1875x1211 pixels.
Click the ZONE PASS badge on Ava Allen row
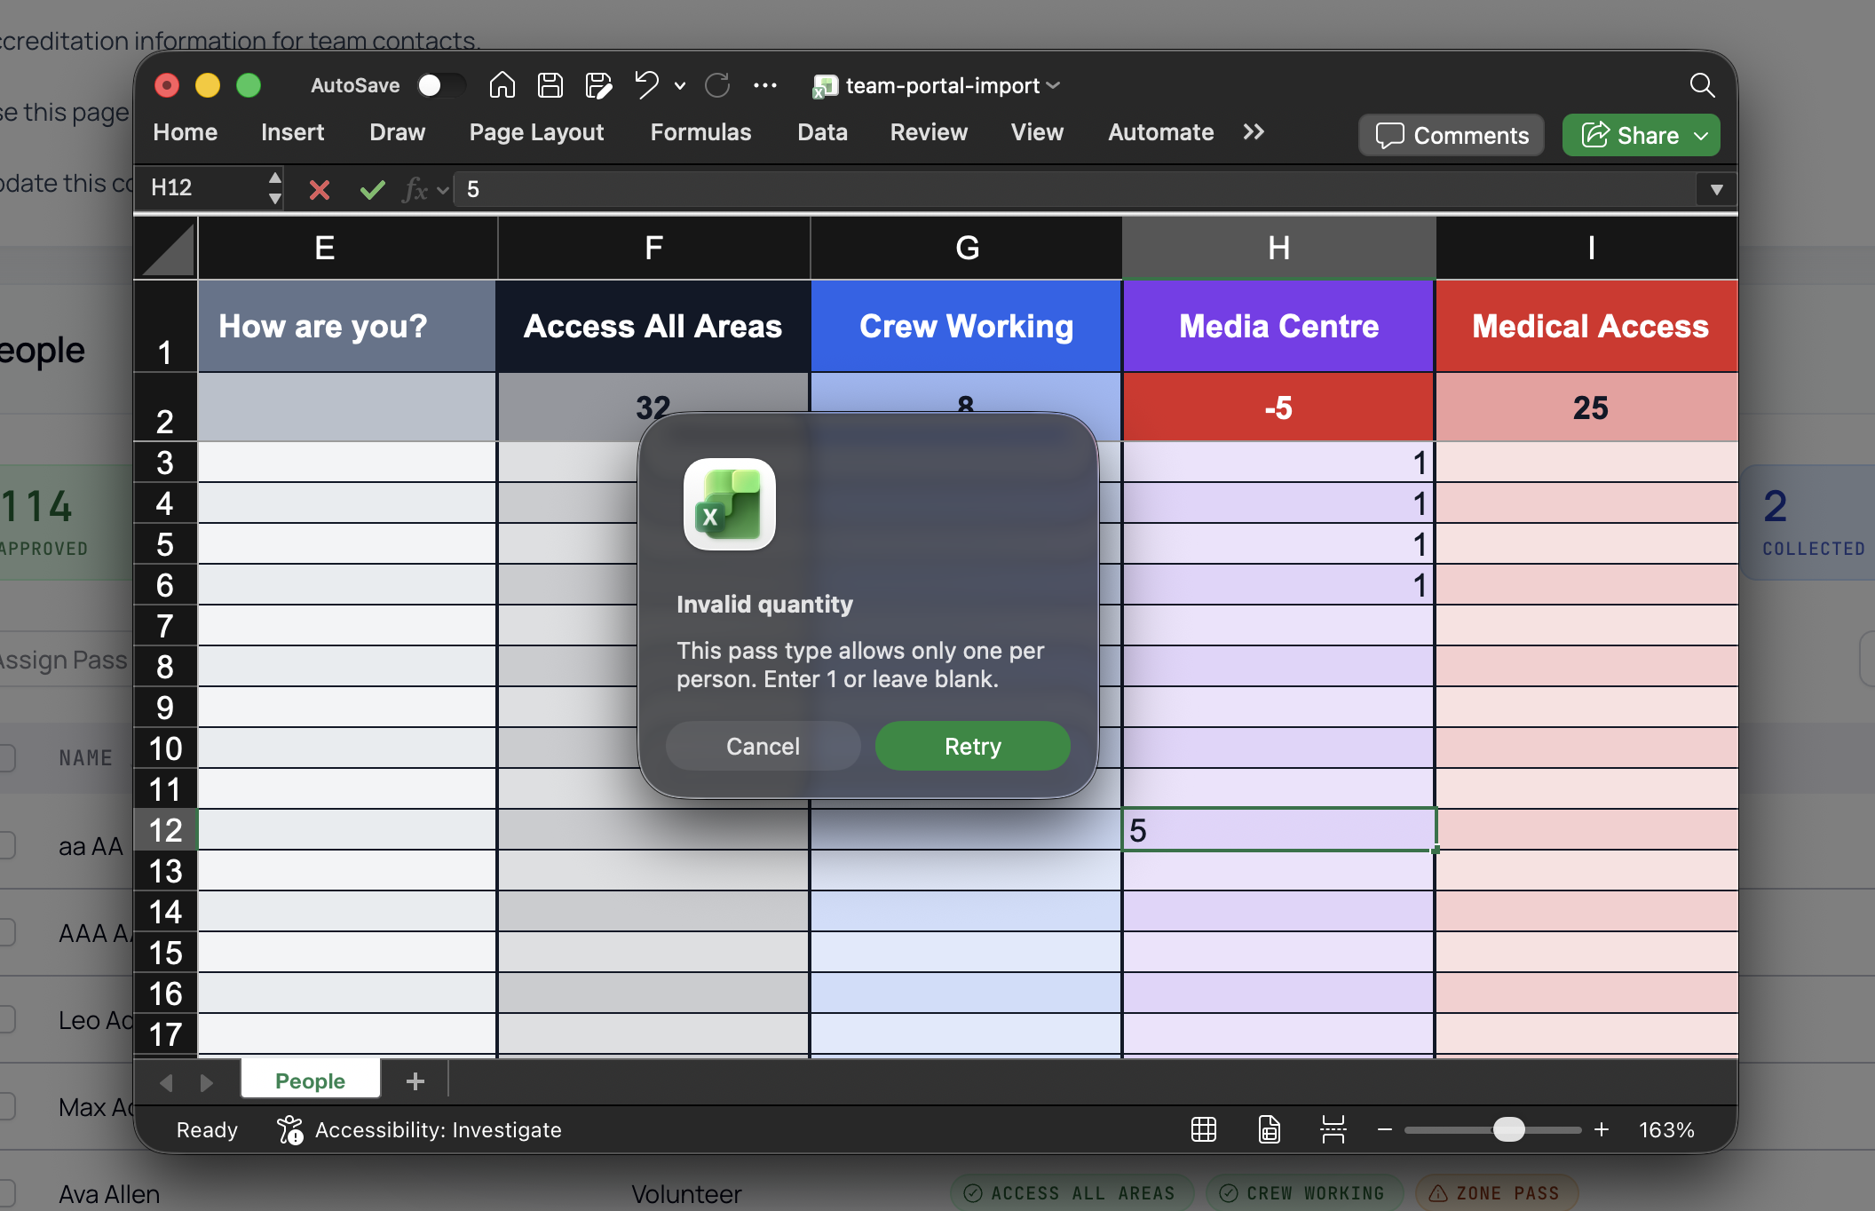coord(1495,1193)
